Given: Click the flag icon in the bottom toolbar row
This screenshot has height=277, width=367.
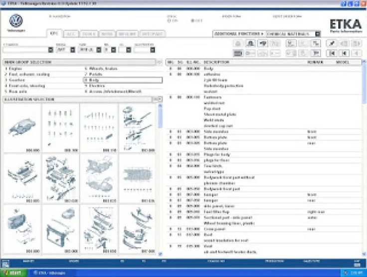Looking at the screenshot, I should tap(315, 53).
